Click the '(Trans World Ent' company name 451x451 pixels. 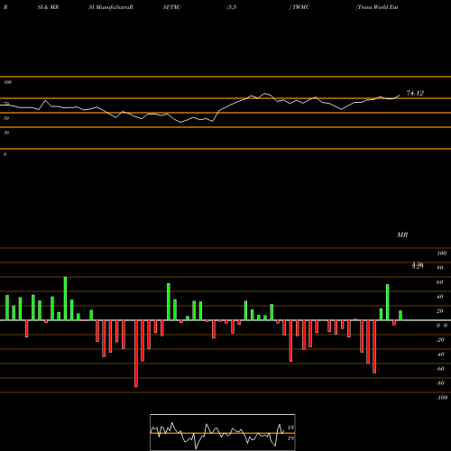(x=377, y=7)
